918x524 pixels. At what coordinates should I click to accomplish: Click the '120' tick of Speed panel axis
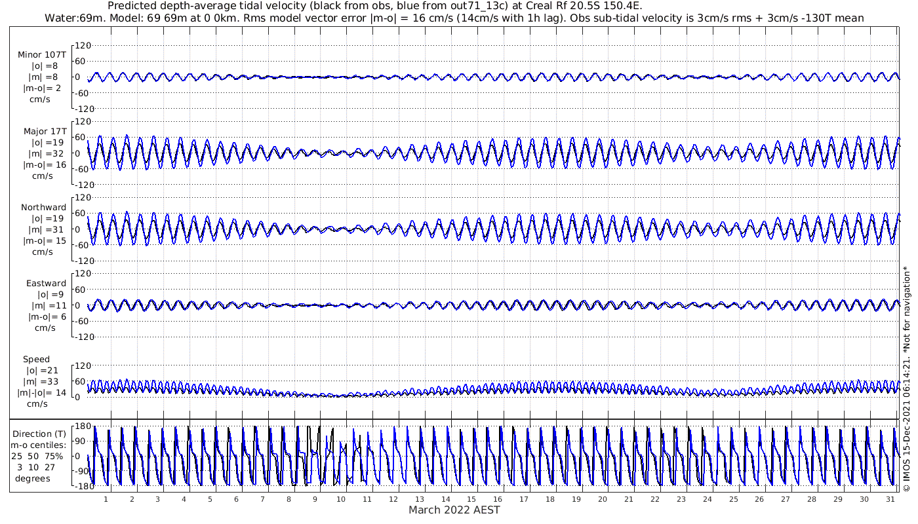83,365
